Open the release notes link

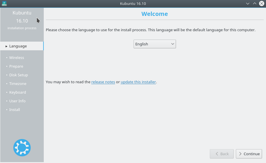(103, 82)
